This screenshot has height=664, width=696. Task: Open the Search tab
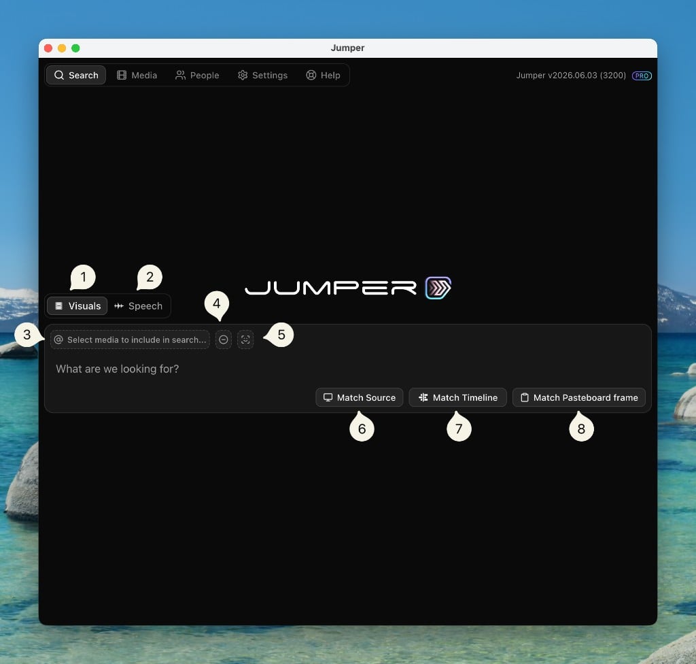click(x=76, y=75)
